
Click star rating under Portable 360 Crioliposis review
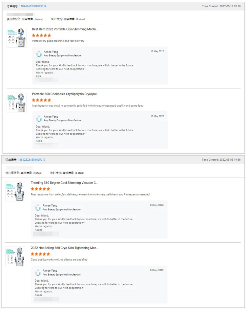tap(41, 100)
